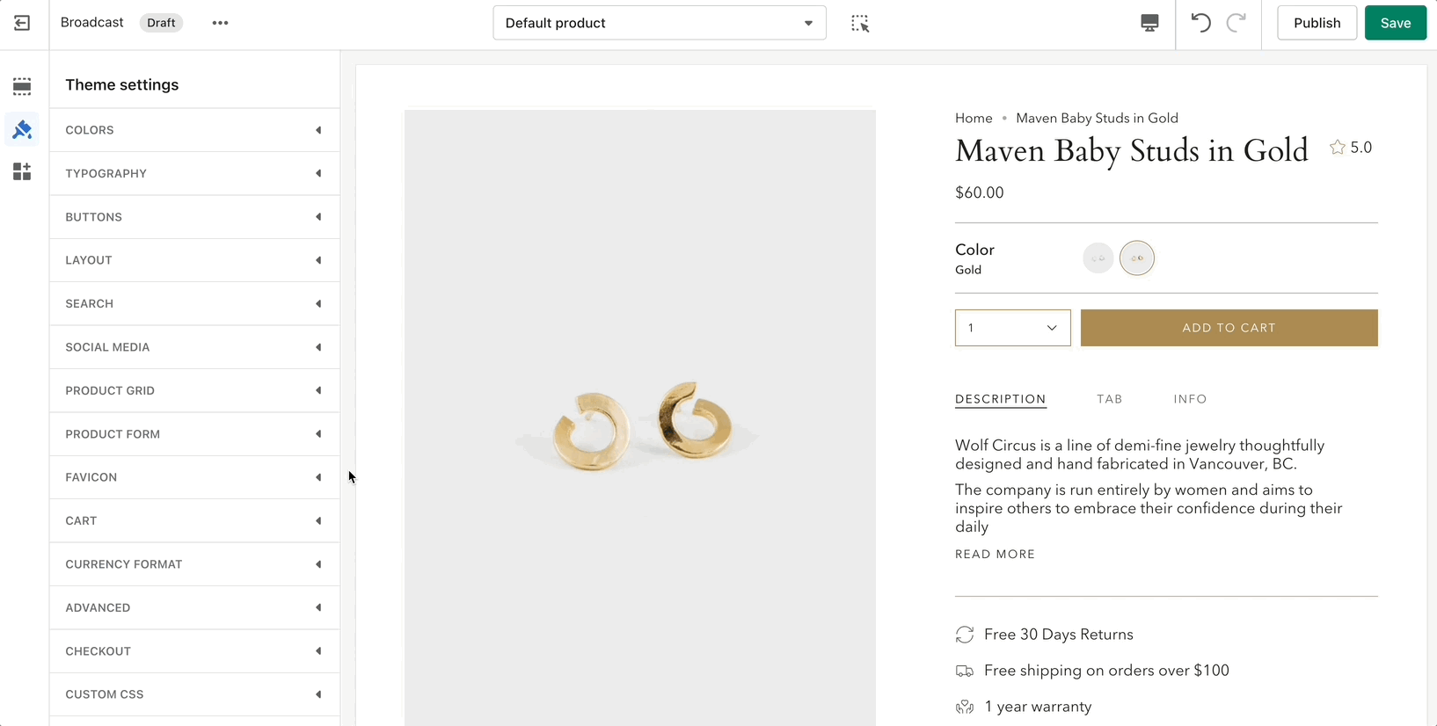Click the Add to Cart button

(x=1229, y=328)
